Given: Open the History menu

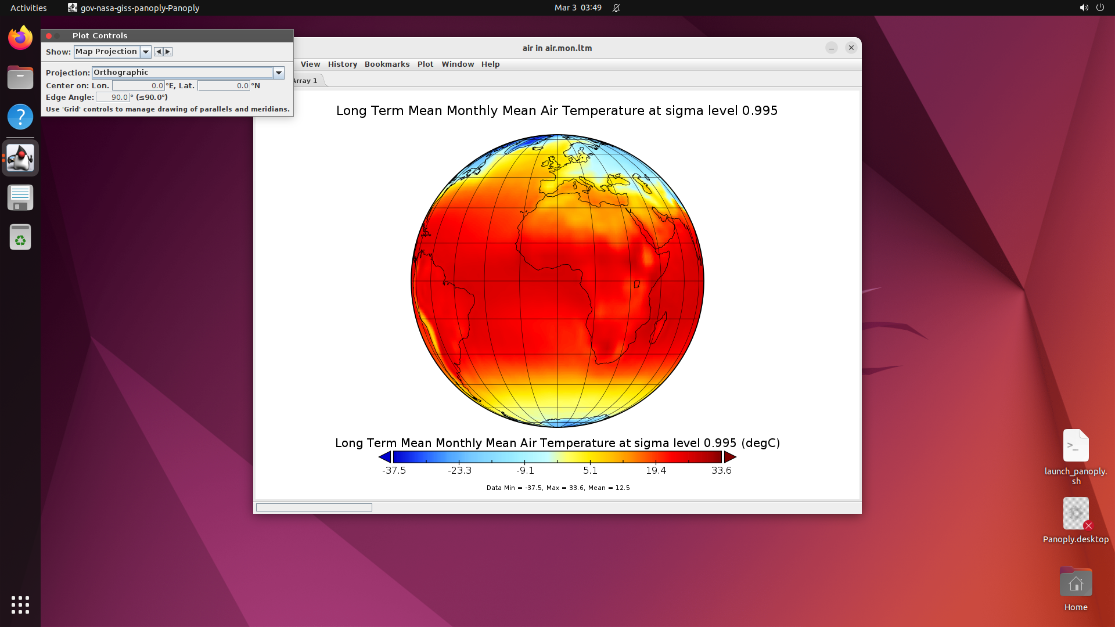Looking at the screenshot, I should 342,64.
